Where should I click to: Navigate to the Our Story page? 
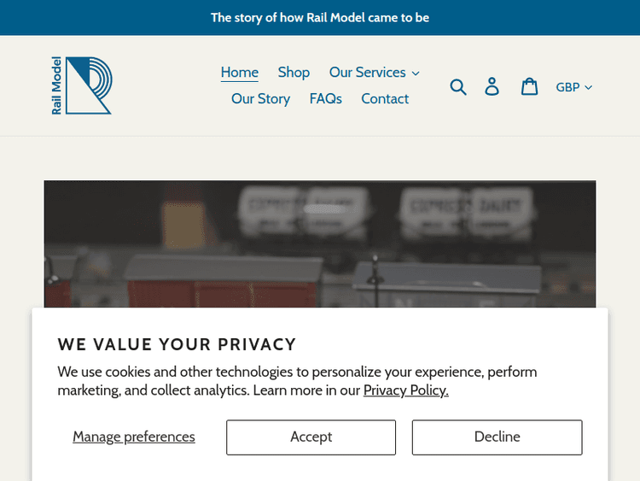(x=260, y=99)
